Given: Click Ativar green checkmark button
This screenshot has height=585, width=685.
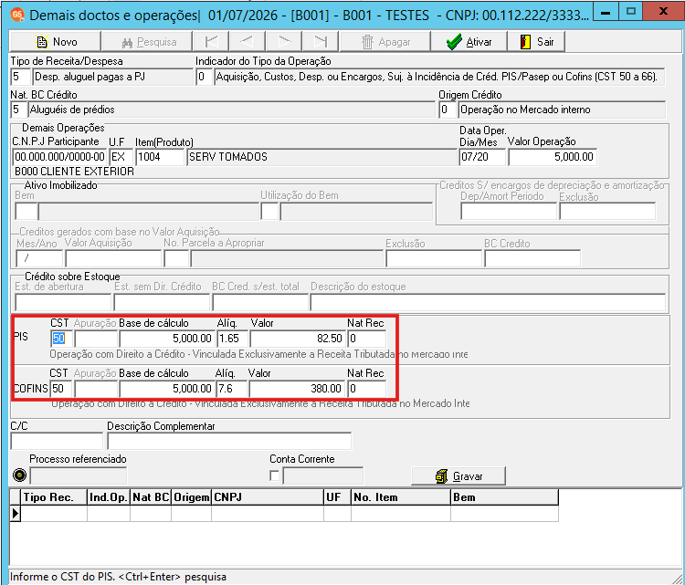Looking at the screenshot, I should (x=469, y=41).
